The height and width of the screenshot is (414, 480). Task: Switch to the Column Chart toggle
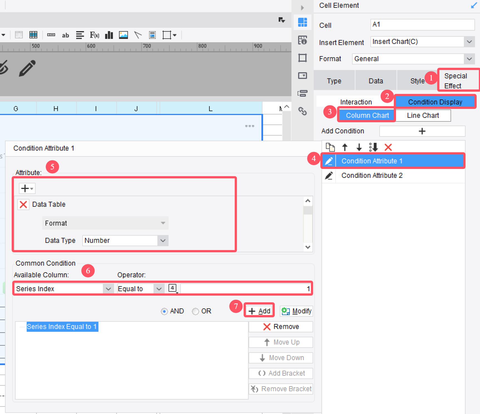click(x=367, y=115)
